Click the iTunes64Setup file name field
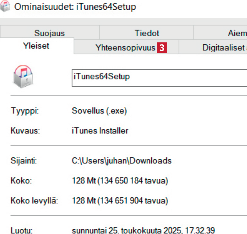Screen dimensions: 247x234 click(x=159, y=78)
